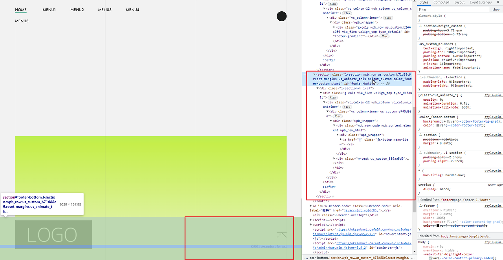Open the Event Listeners tab
503x260 pixels.
tap(481, 2)
